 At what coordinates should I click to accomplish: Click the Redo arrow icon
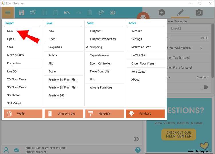pyautogui.click(x=79, y=13)
